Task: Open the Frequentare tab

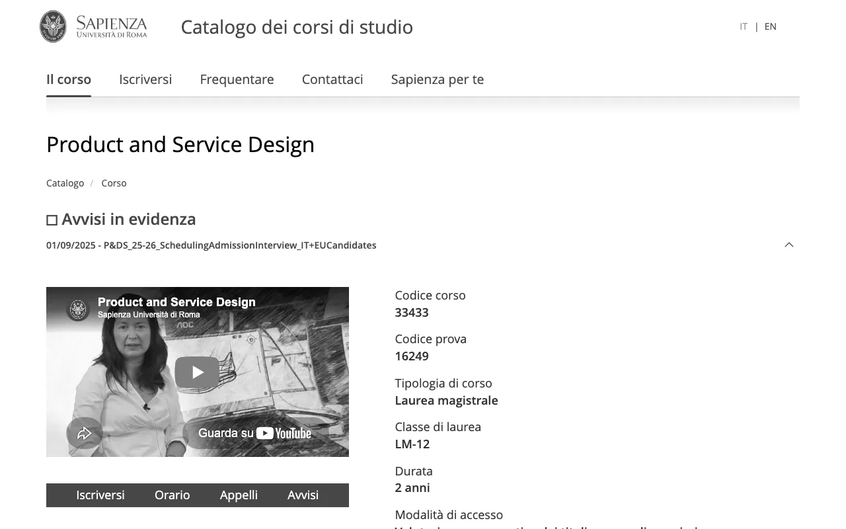Action: [237, 79]
